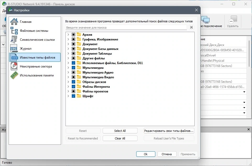Toggle the Документ Базы данных checkbox

tap(73, 49)
